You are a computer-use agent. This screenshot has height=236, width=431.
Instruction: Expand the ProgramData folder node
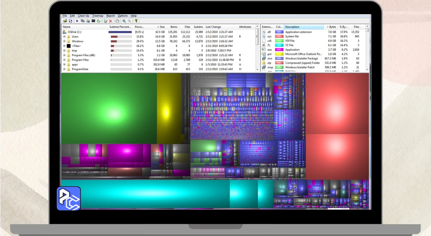point(64,69)
